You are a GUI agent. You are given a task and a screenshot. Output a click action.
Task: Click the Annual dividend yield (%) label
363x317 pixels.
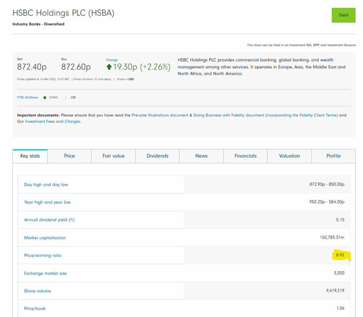(49, 220)
